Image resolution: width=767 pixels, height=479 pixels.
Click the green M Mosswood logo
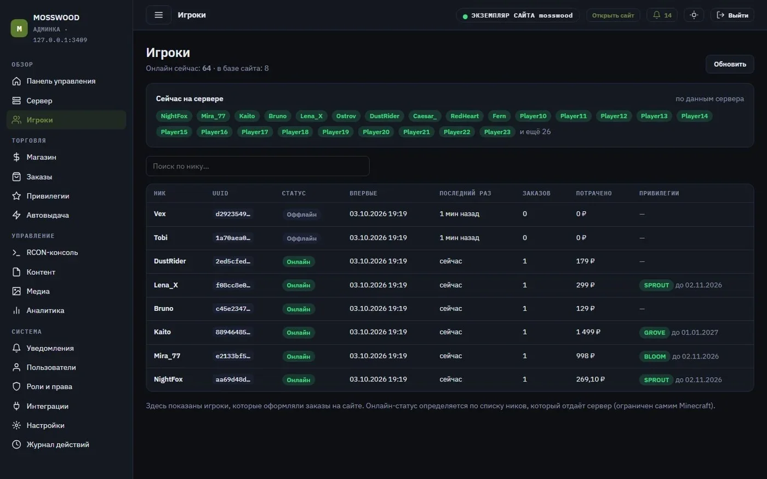tap(19, 28)
